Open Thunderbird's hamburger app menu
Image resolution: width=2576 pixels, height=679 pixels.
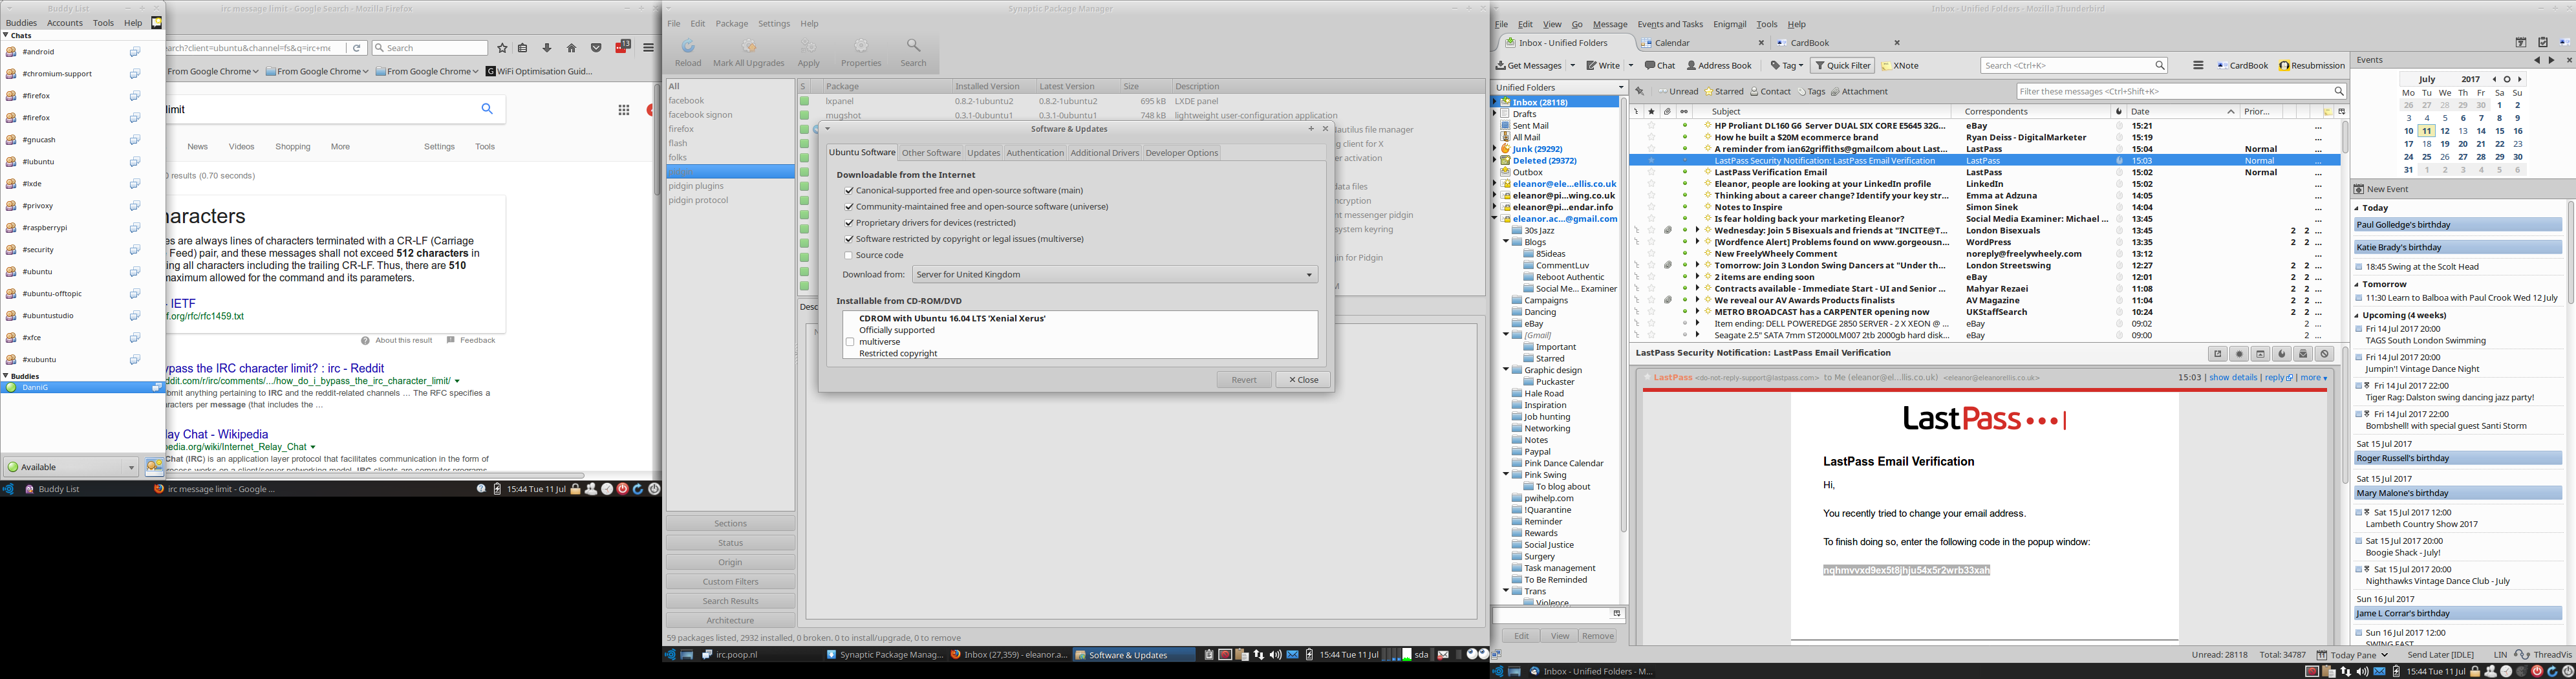(2198, 66)
